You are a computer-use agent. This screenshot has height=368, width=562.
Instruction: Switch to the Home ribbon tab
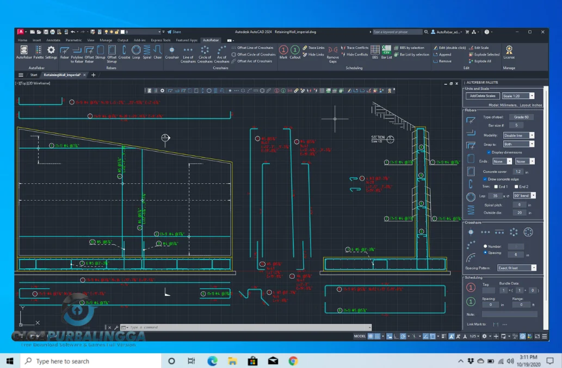[x=22, y=40]
